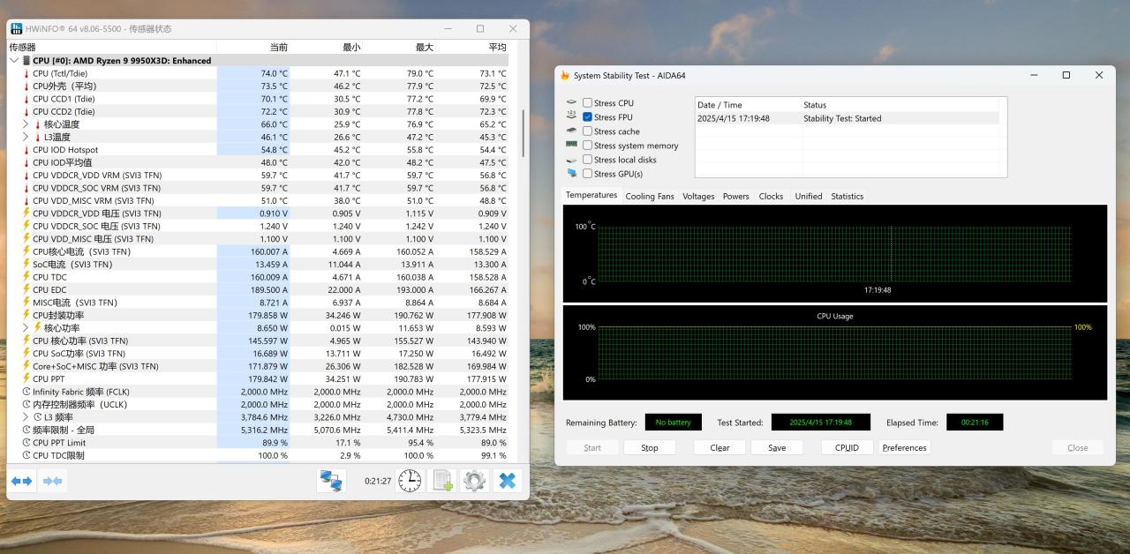Select the 'Stability Test: Started' log row
Image resolution: width=1130 pixels, height=554 pixels.
pos(847,118)
